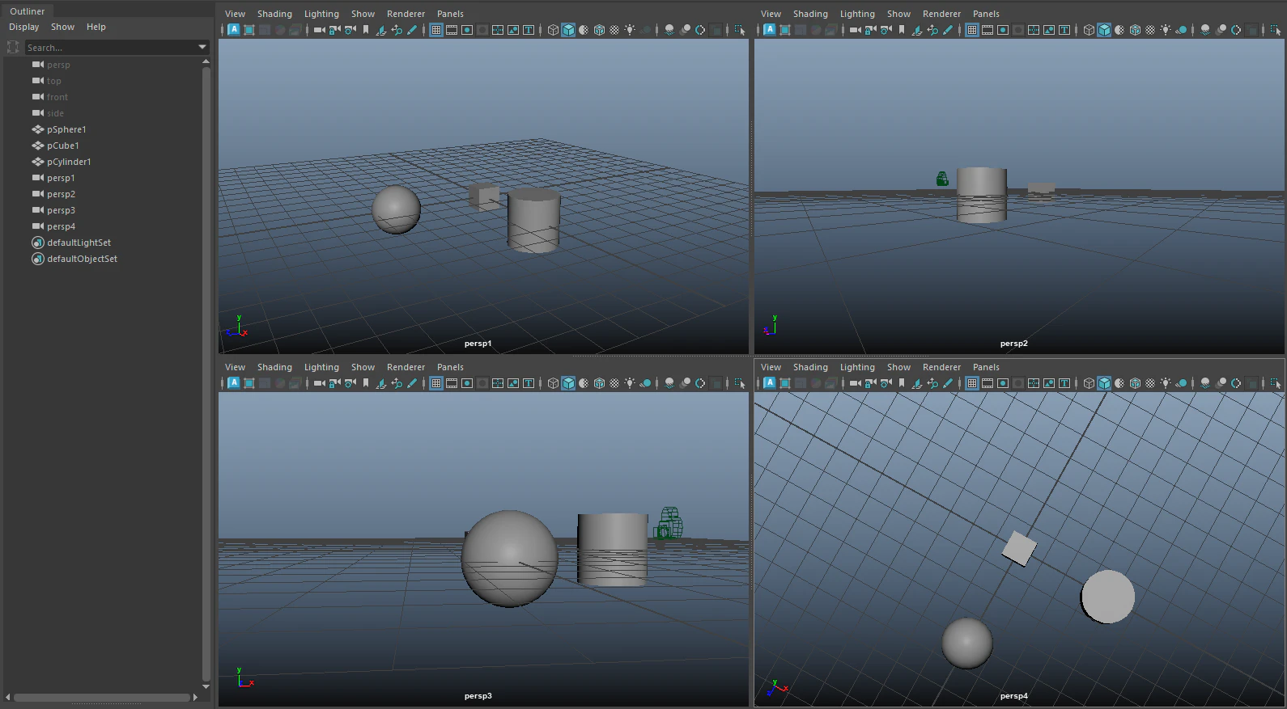Screen dimensions: 1287x709
Task: Click Use All Lights bulb in persp4 toolbar
Action: (x=1166, y=383)
